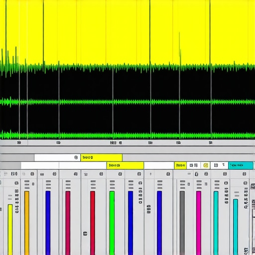This screenshot has width=255, height=255.
Task: Click the bottom green waveform above the ruler
Action: coord(127,135)
